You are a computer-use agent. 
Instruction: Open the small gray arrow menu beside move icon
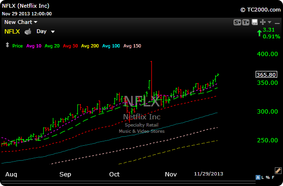270,22
